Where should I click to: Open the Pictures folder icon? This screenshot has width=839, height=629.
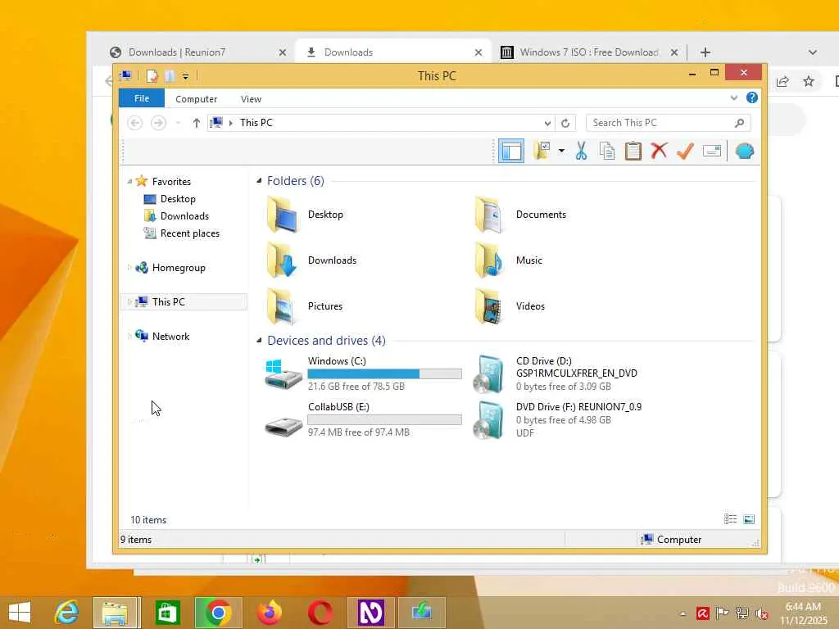coord(281,306)
